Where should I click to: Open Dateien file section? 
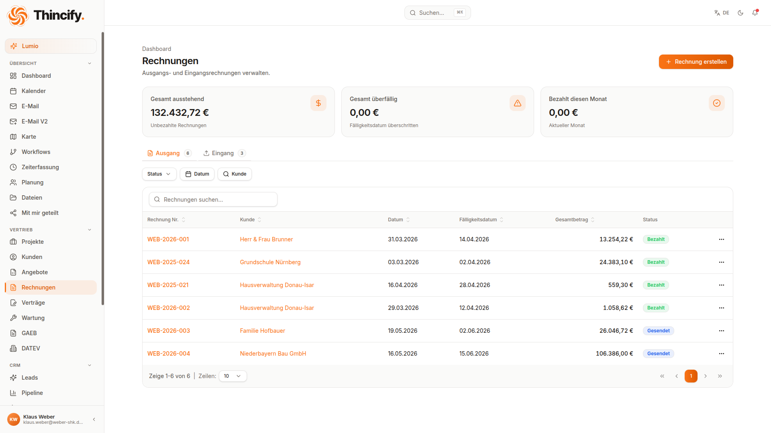(x=51, y=198)
